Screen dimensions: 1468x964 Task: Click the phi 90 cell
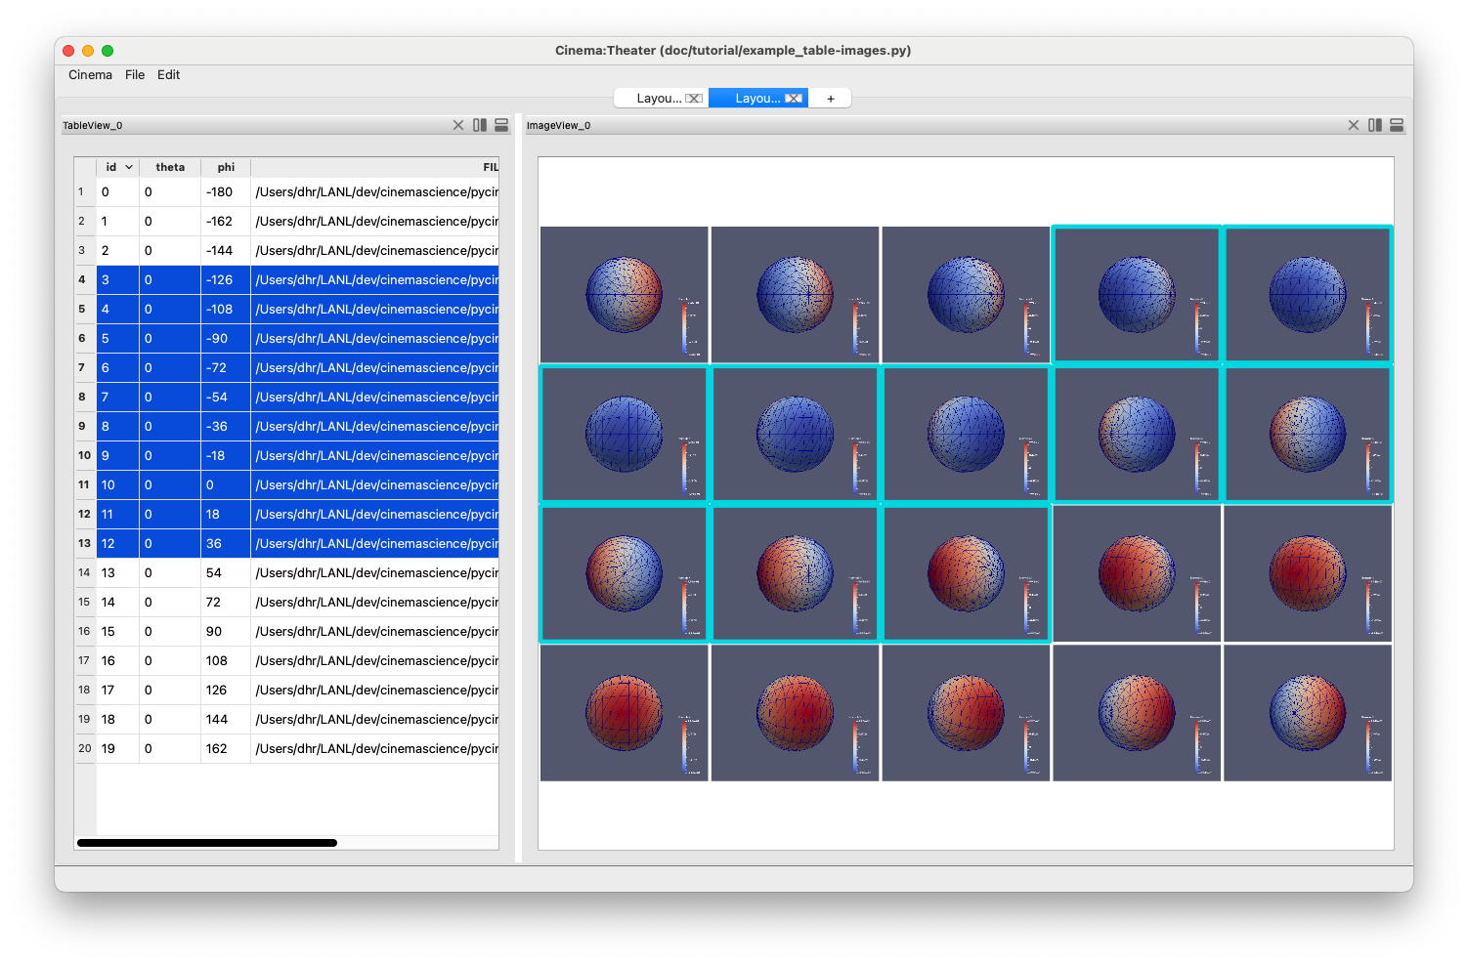226,632
